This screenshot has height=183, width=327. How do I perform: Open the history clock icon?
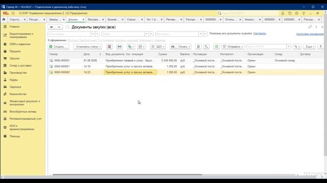point(290,13)
